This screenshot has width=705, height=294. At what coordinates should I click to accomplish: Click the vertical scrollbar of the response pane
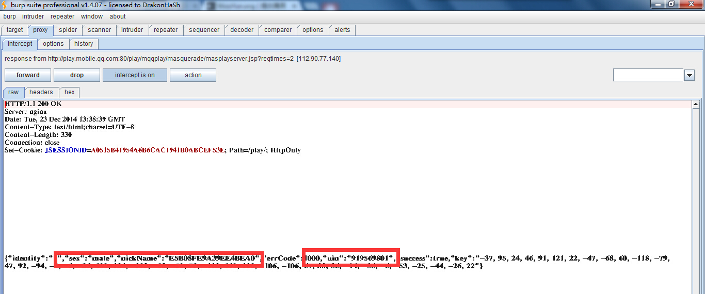tap(697, 197)
